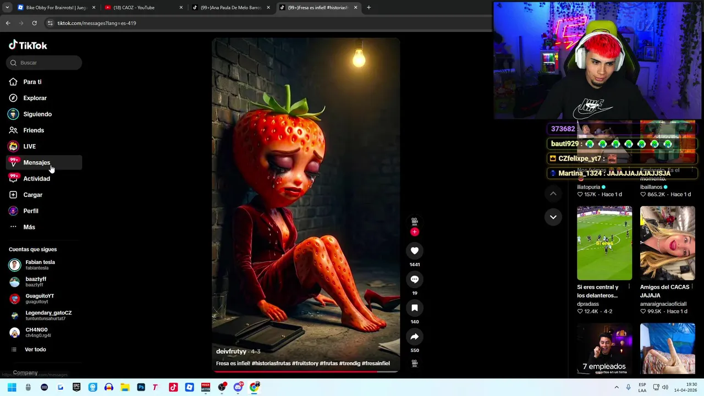Open the Explorar compass item
This screenshot has width=704, height=396.
44,98
